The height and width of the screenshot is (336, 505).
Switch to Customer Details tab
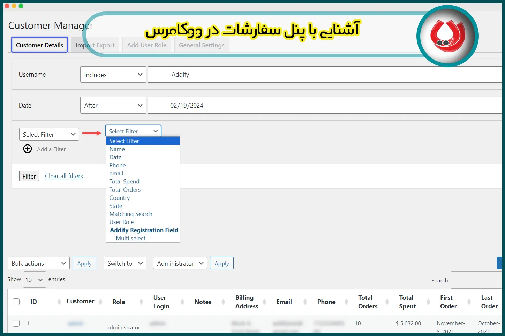(x=40, y=45)
